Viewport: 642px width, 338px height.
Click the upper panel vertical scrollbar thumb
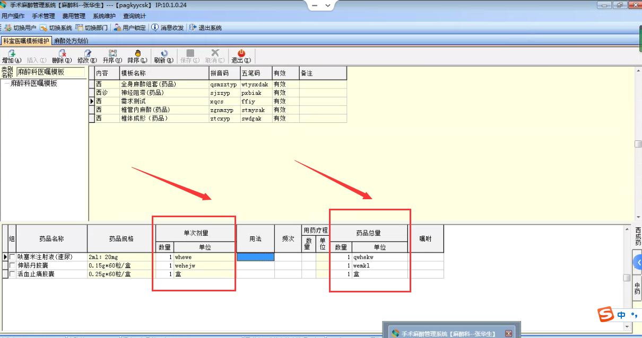click(638, 144)
